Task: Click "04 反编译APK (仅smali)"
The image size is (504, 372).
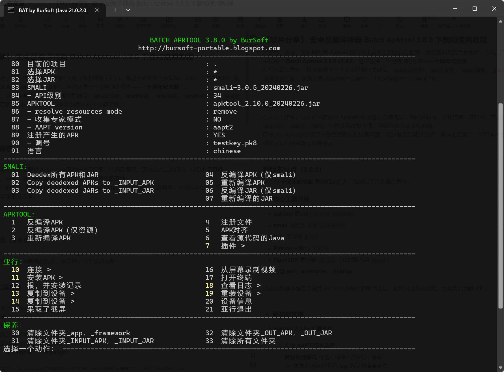Action: click(x=251, y=175)
